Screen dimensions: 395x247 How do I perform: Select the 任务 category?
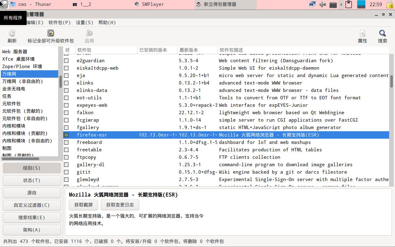coord(29,96)
